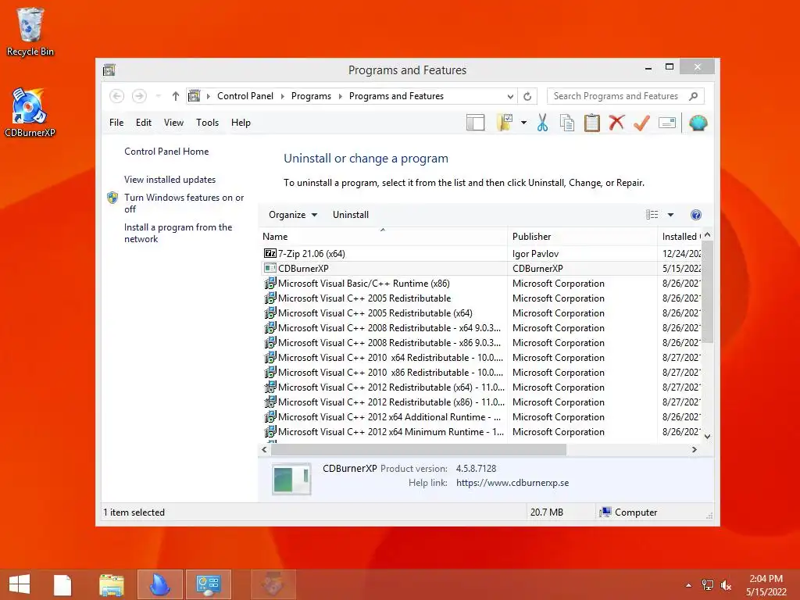Screen dimensions: 800x600
Task: Click the red X Delete icon
Action: tap(616, 123)
